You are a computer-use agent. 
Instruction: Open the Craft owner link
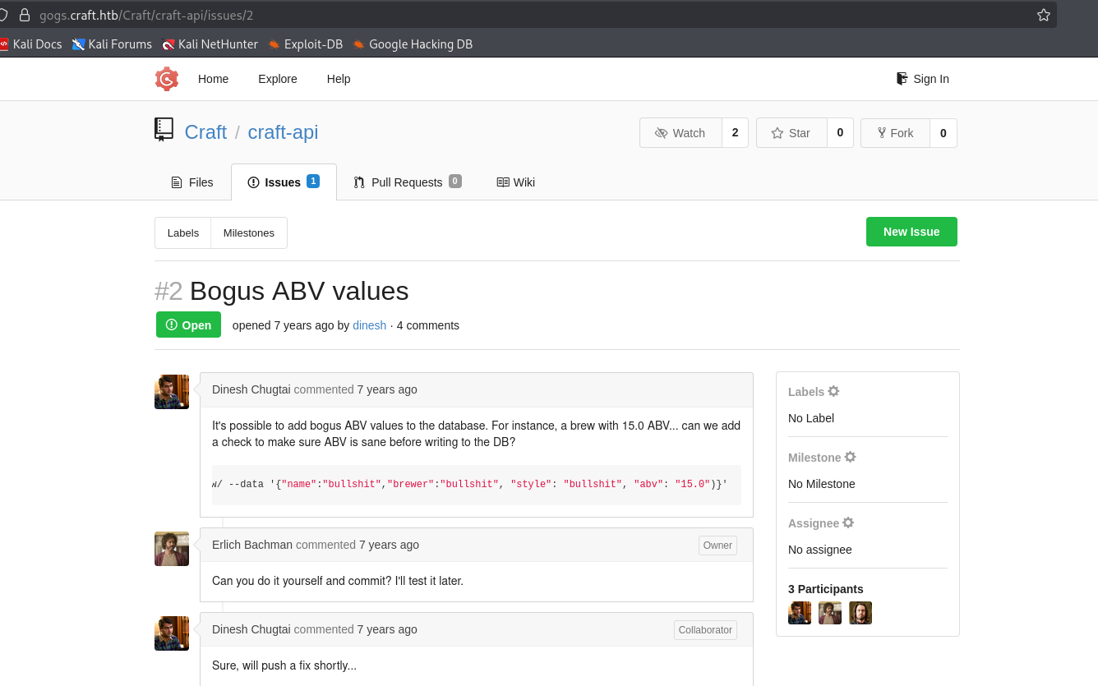[x=205, y=132]
